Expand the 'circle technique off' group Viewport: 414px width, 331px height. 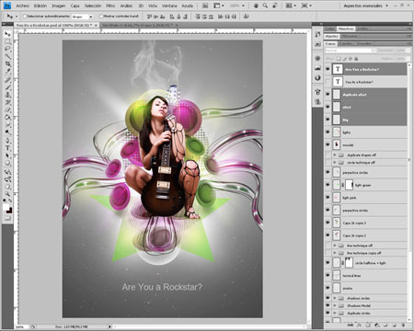pyautogui.click(x=335, y=163)
